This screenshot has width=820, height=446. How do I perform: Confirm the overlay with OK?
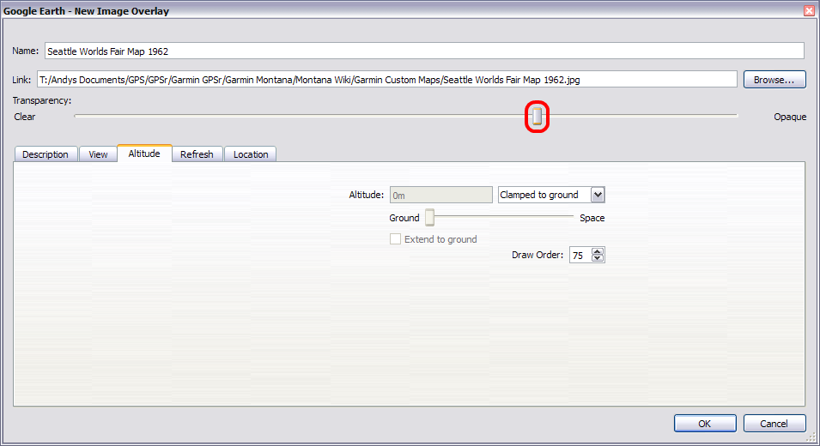(x=705, y=424)
